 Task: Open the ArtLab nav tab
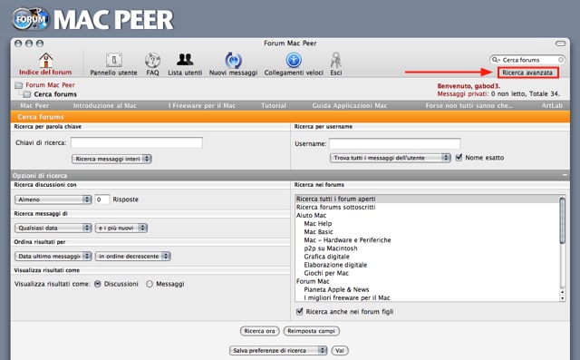tap(552, 105)
